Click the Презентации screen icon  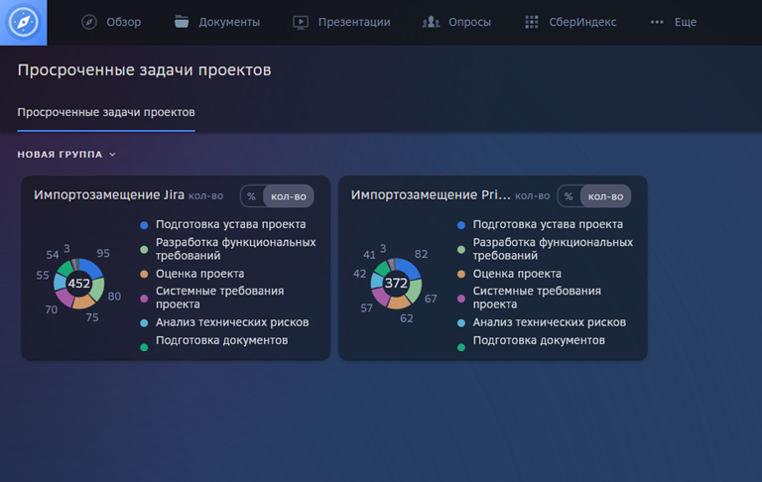301,22
